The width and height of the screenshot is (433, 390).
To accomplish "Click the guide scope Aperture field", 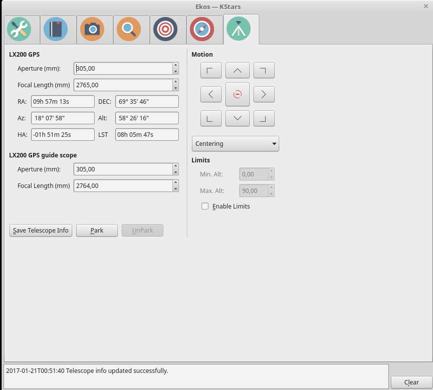I will pyautogui.click(x=123, y=169).
